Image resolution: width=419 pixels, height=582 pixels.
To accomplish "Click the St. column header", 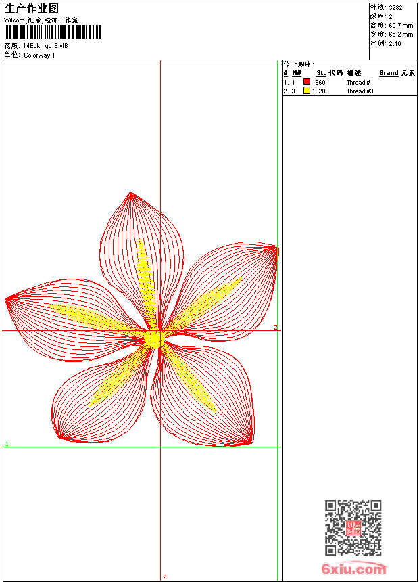I will (321, 73).
